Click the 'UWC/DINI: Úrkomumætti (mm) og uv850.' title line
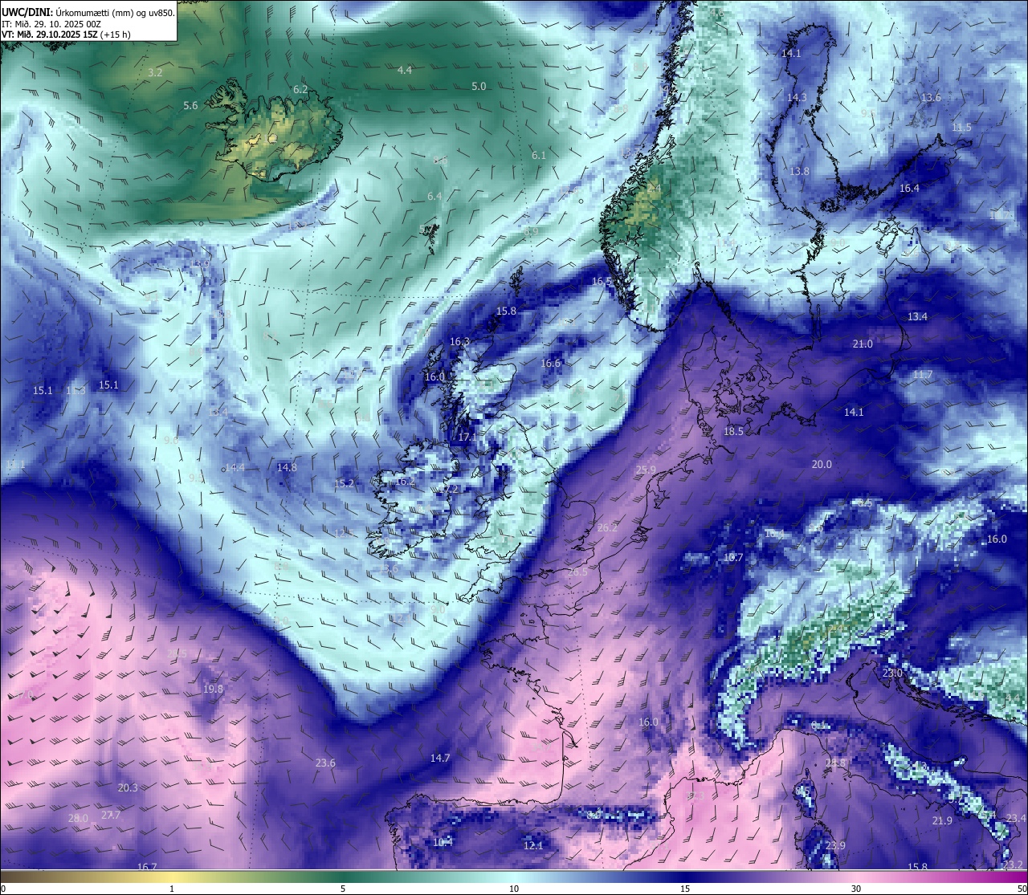Viewport: 1028px width, 895px height. click(88, 13)
